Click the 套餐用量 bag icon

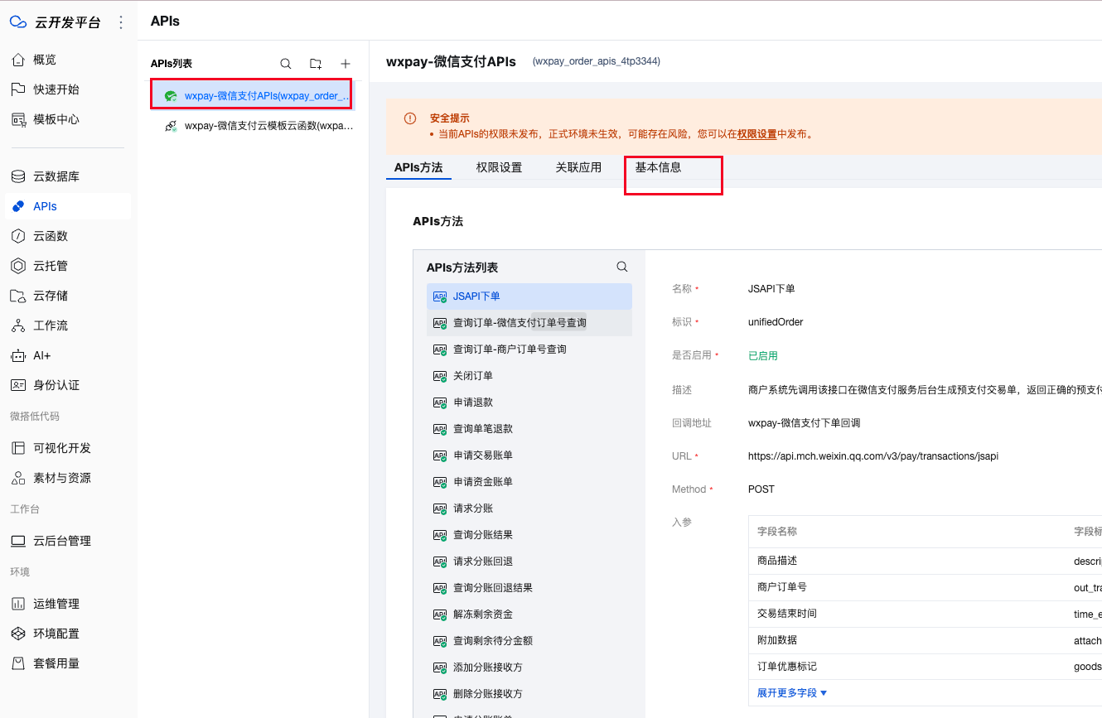click(x=18, y=663)
